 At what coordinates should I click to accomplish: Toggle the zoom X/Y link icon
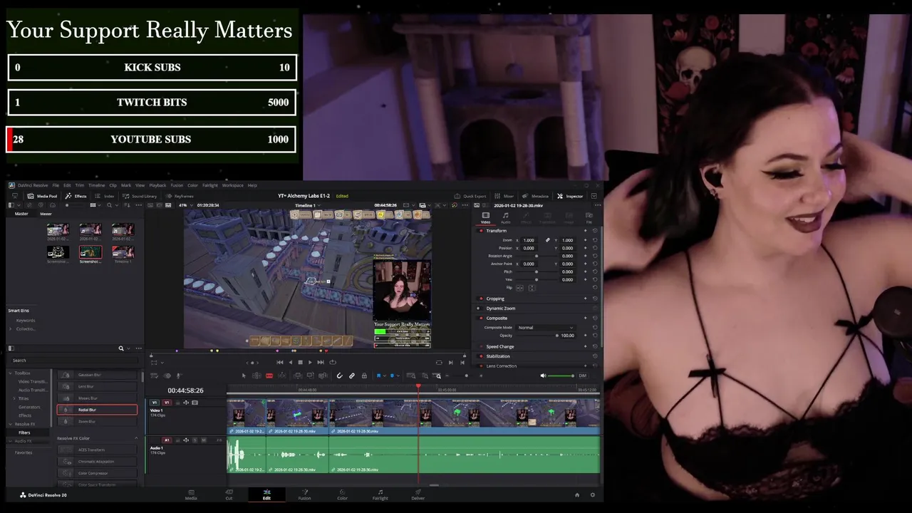547,240
